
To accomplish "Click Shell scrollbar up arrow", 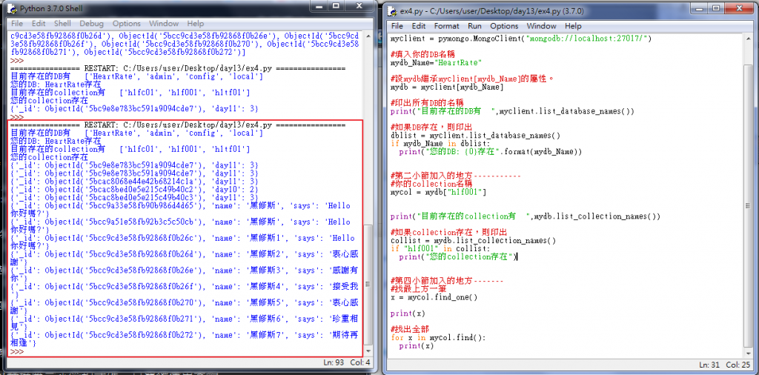I will click(368, 36).
